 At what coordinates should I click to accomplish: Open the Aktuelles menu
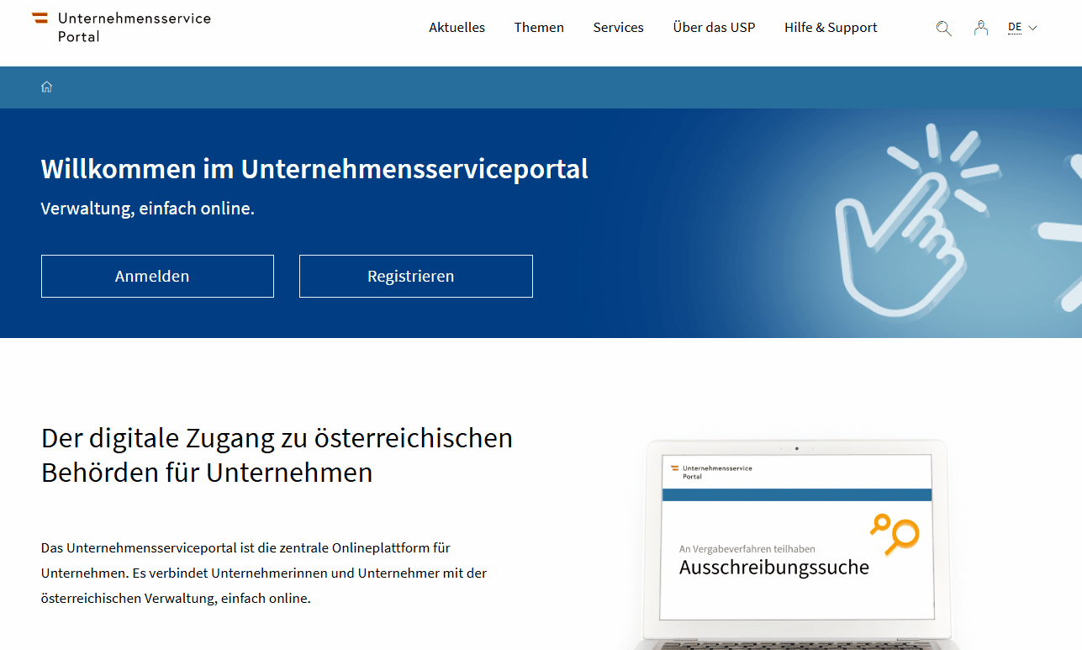click(457, 28)
